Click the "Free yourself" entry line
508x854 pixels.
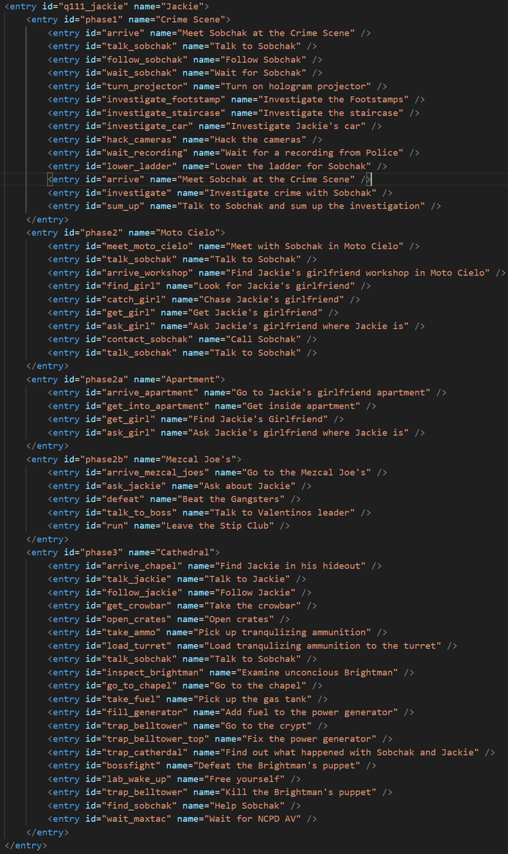(174, 779)
